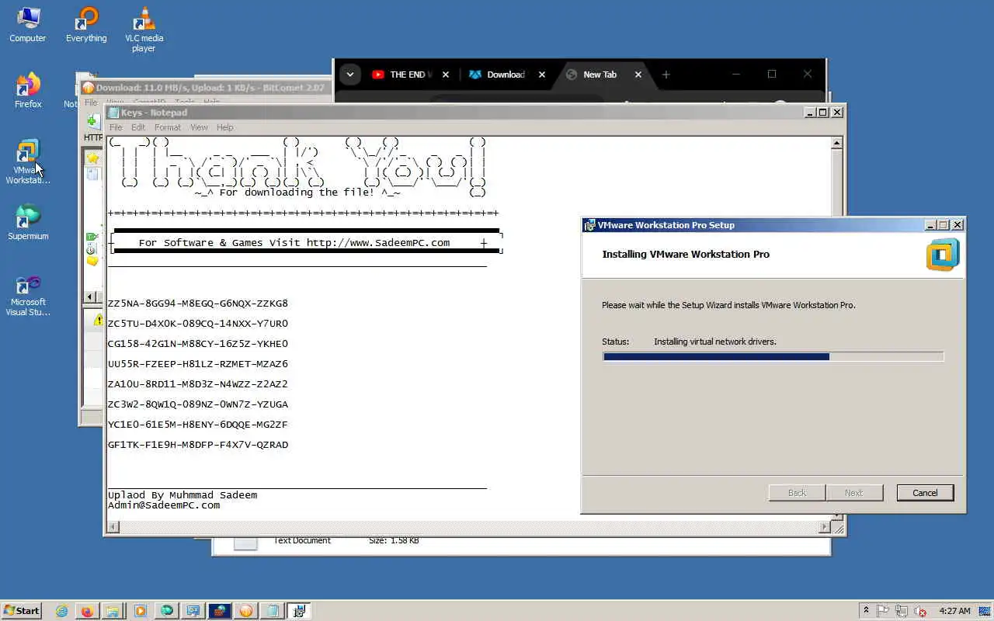The width and height of the screenshot is (994, 621).
Task: Open the Computer desktop icon
Action: pyautogui.click(x=28, y=25)
